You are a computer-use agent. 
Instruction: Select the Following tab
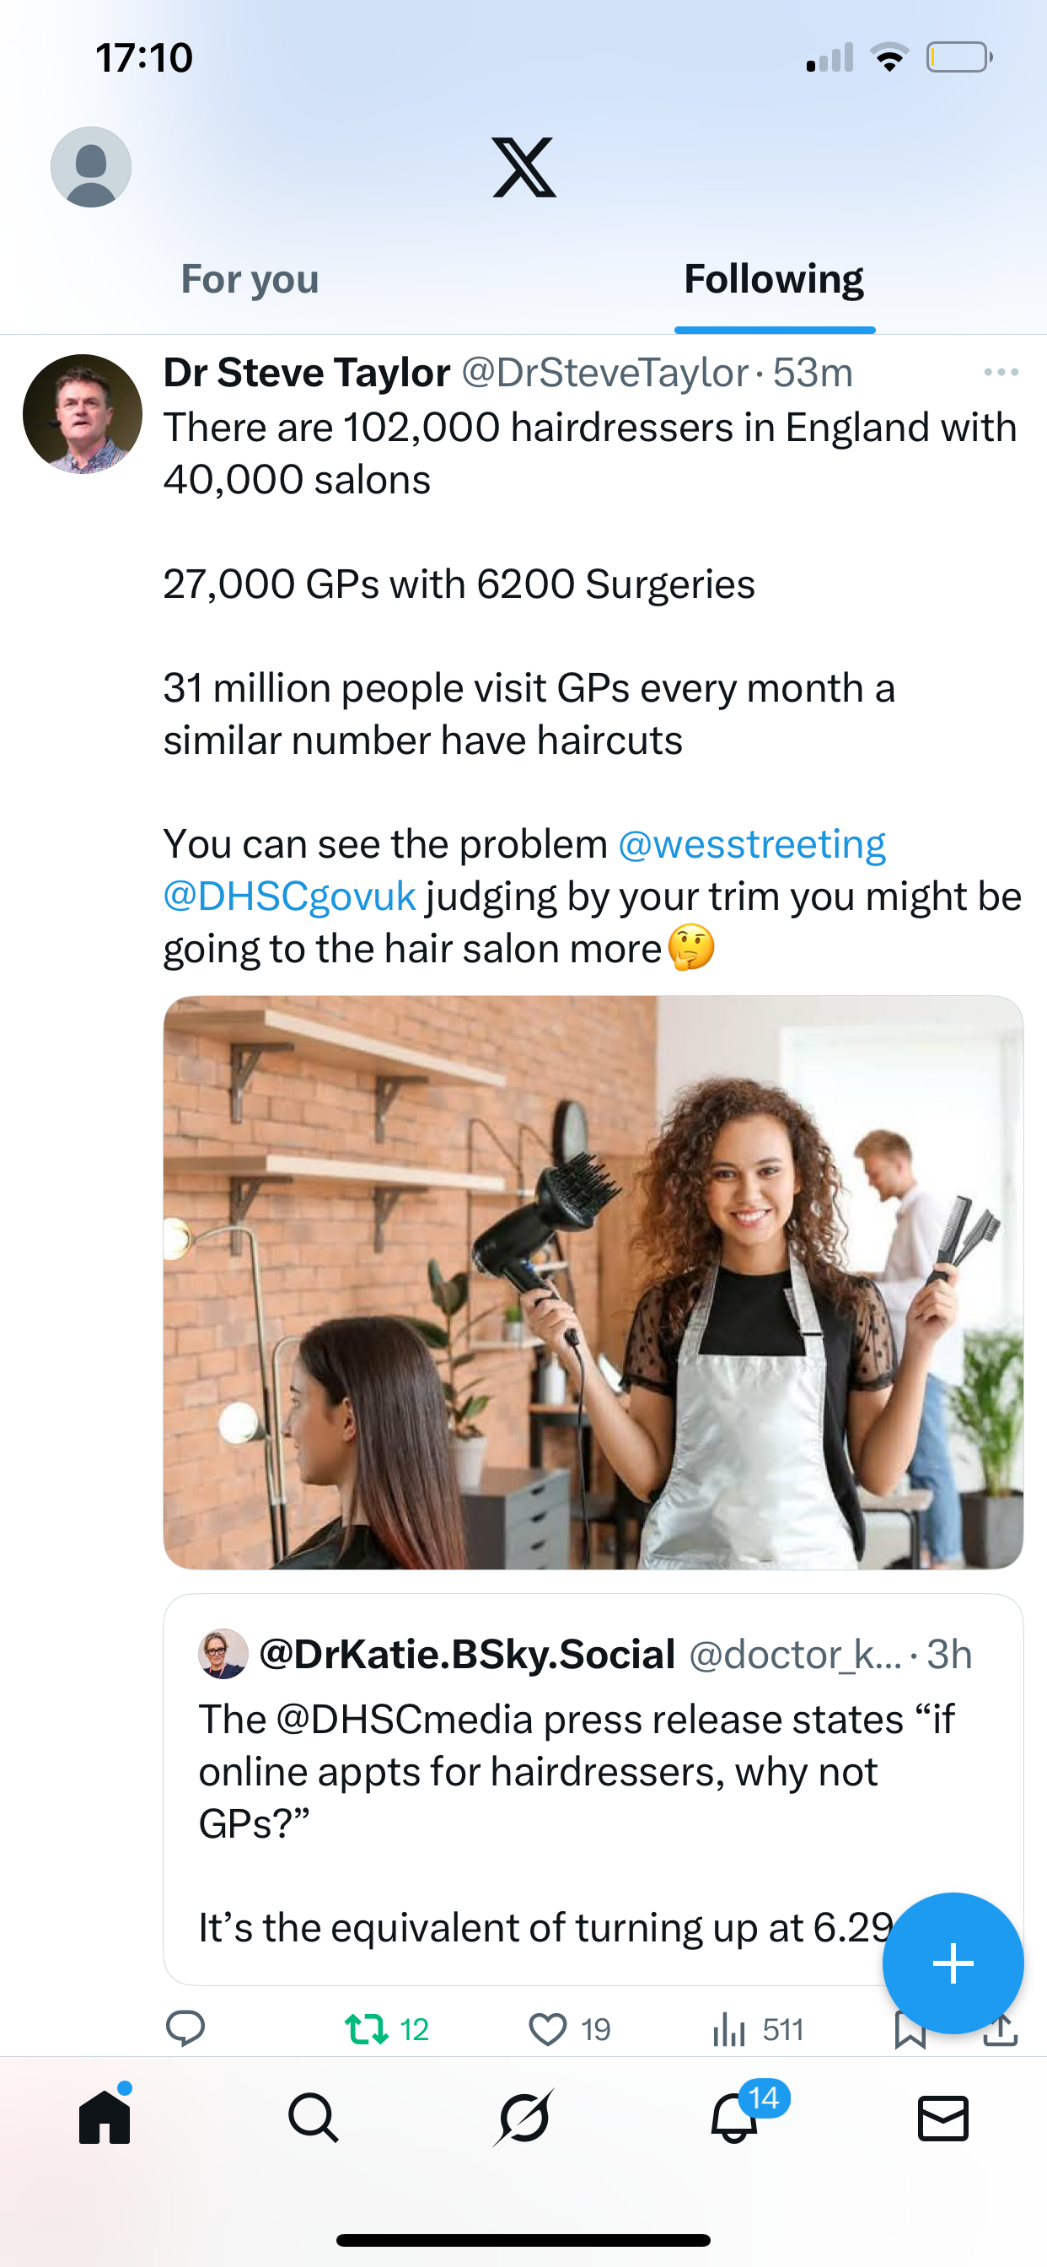[773, 279]
